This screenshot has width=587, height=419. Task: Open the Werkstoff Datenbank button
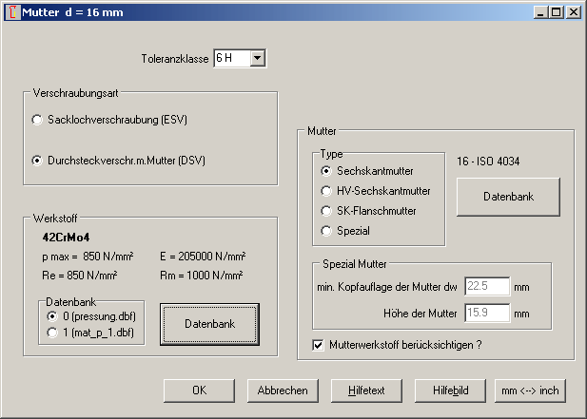coord(209,324)
